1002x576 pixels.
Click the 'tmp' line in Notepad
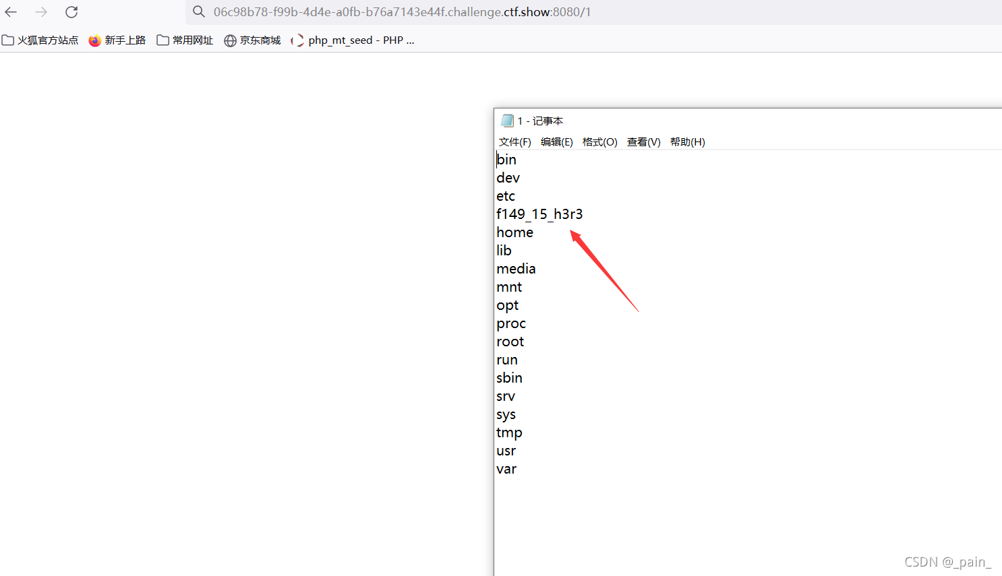510,433
